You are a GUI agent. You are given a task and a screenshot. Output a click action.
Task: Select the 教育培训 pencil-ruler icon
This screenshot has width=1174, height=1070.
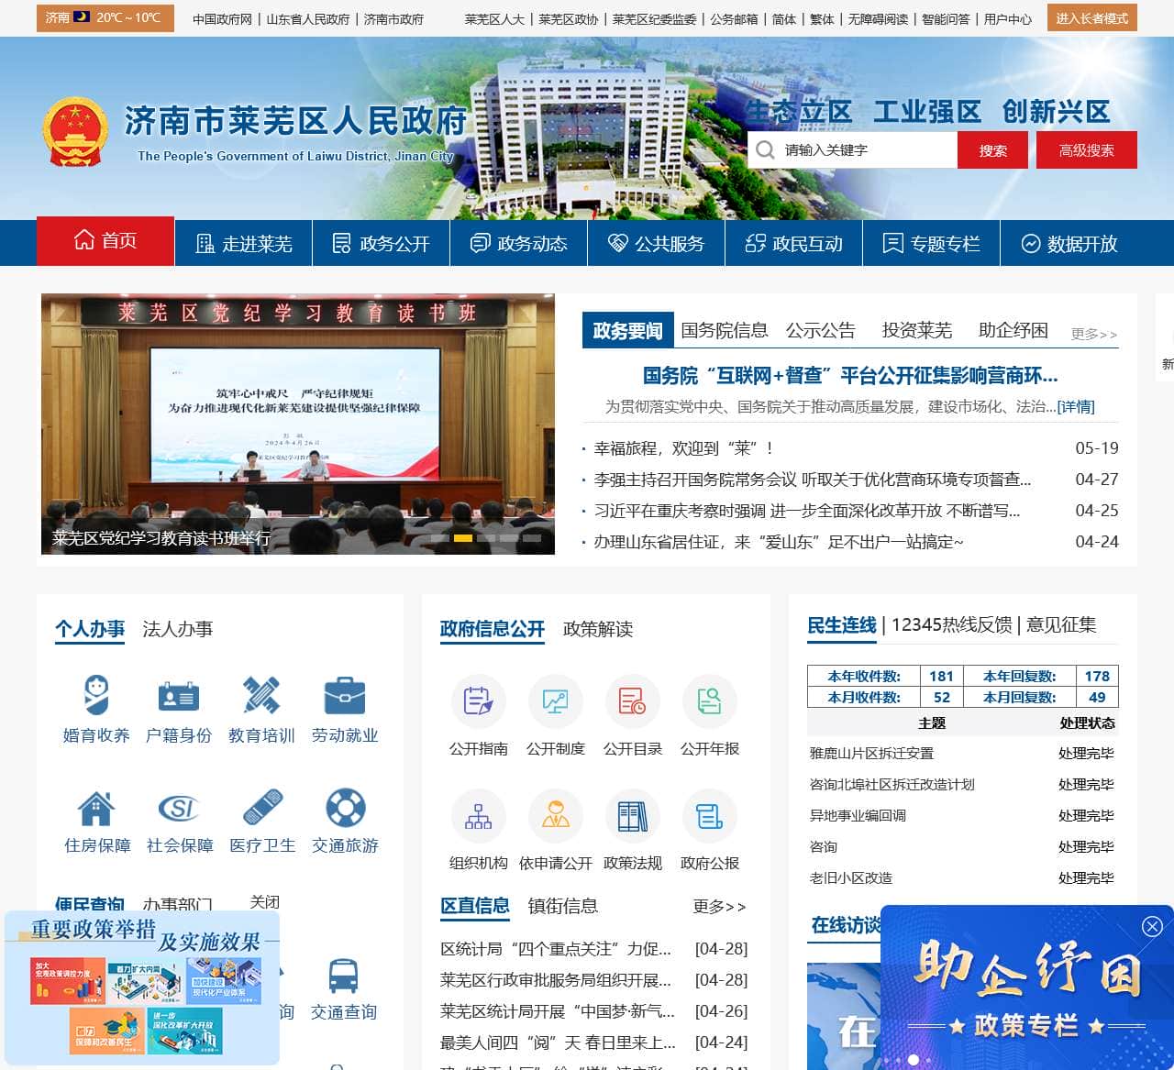point(261,695)
